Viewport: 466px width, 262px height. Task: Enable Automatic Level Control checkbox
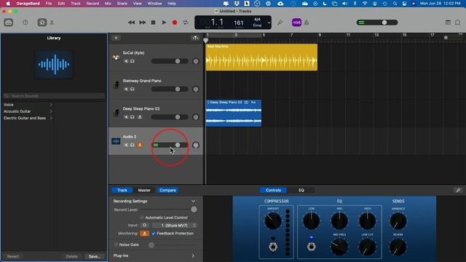142,218
